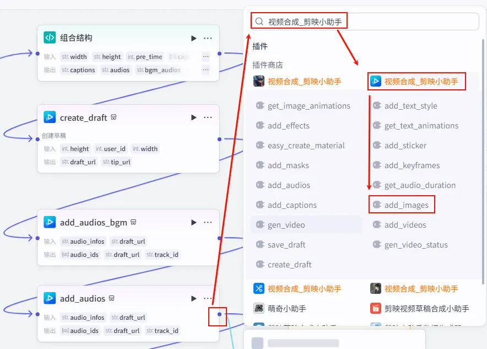Choose the get_audio_duration tool
The width and height of the screenshot is (487, 349).
414,186
